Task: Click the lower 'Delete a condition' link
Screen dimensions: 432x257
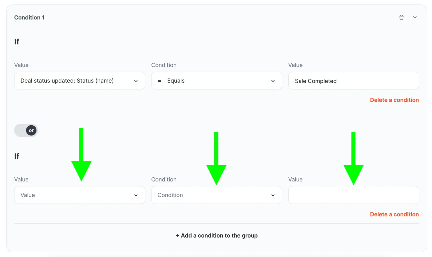Action: pyautogui.click(x=394, y=214)
